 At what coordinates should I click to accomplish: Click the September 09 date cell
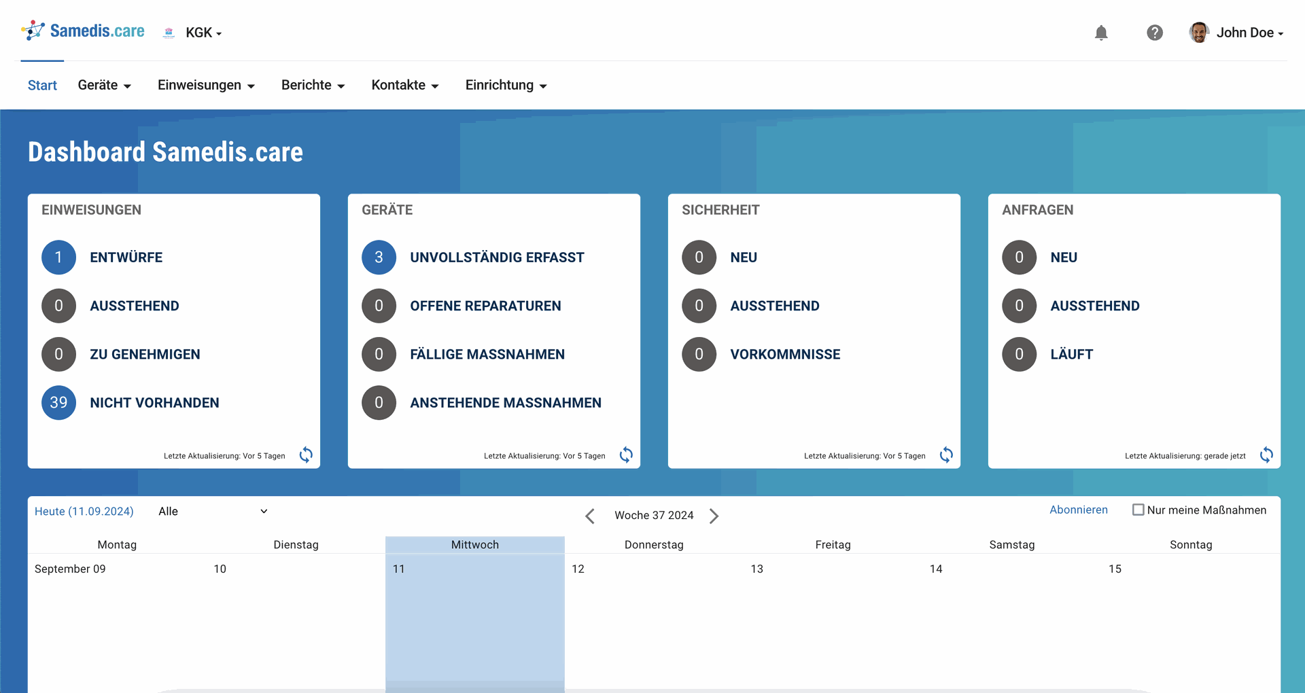(70, 569)
